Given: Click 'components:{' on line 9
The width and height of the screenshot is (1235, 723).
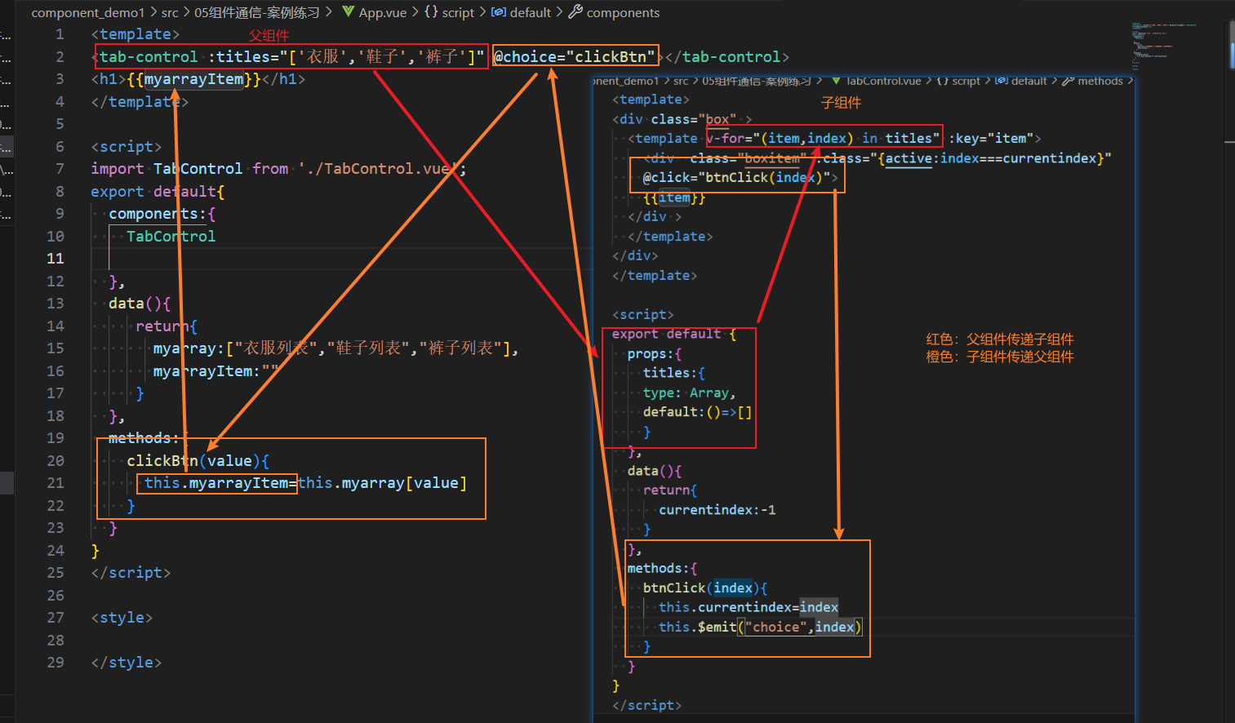Looking at the screenshot, I should click(162, 214).
